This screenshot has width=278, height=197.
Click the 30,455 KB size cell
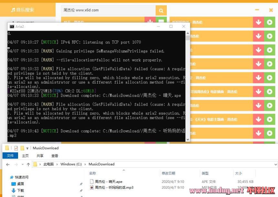[245, 181]
